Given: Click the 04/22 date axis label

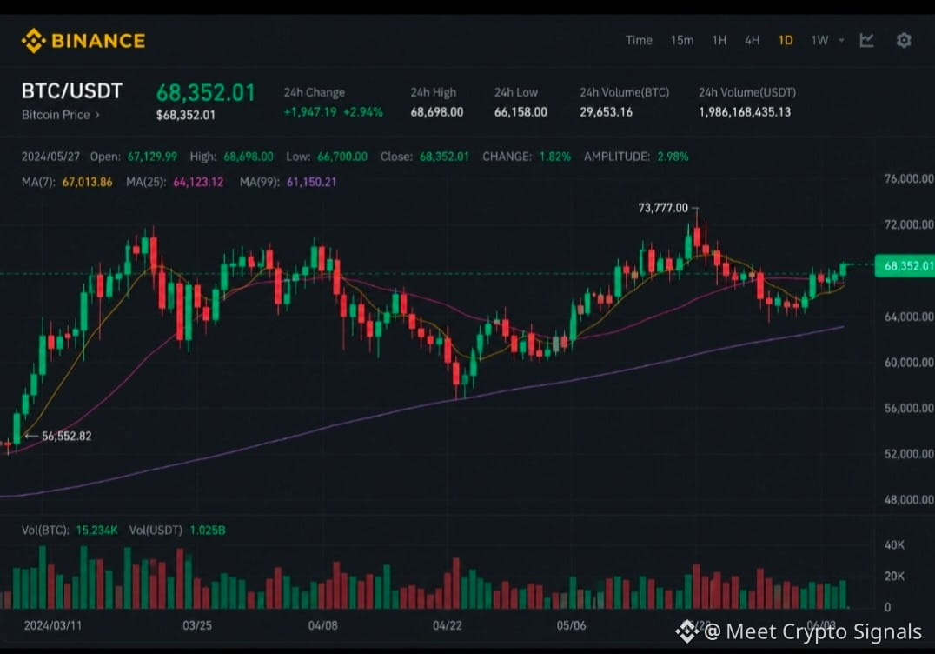Looking at the screenshot, I should pyautogui.click(x=448, y=625).
